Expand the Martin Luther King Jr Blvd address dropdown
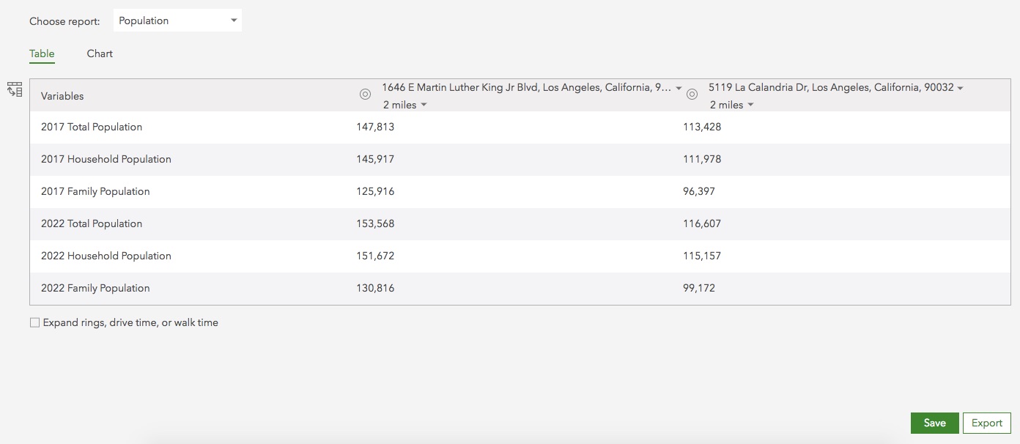 [x=679, y=88]
